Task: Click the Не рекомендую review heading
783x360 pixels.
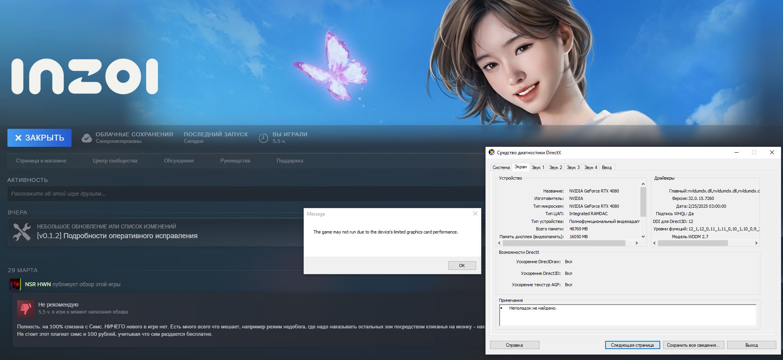Action: tap(58, 305)
